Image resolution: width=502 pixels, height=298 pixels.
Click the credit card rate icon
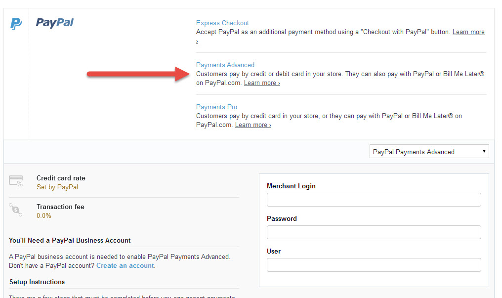(x=16, y=181)
